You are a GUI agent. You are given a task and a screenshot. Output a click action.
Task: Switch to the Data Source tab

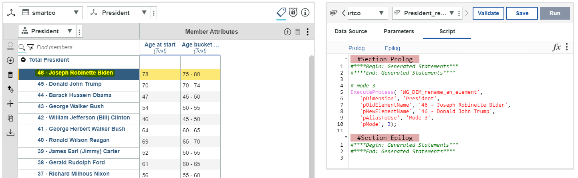click(x=351, y=31)
